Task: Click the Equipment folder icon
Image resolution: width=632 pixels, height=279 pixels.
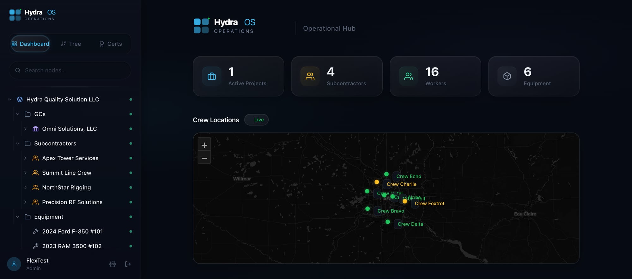Action: tap(27, 217)
